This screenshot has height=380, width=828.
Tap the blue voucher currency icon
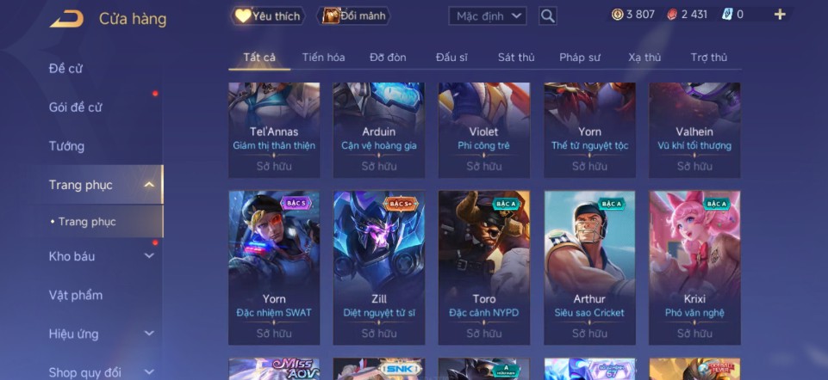click(726, 15)
